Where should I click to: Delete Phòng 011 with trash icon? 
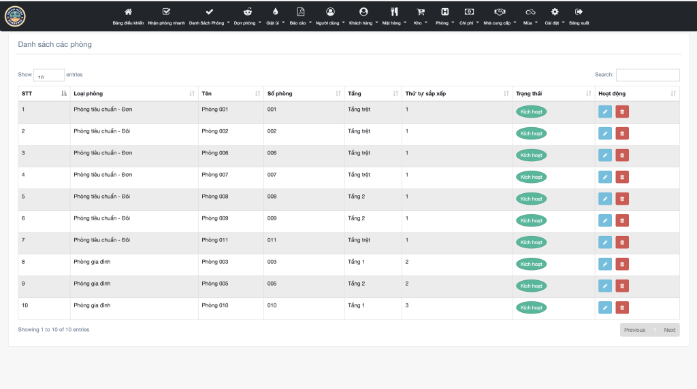click(622, 243)
